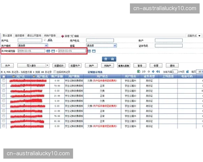Click second date icon after 2009-11-01 field
The width and height of the screenshot is (203, 162).
click(53, 51)
